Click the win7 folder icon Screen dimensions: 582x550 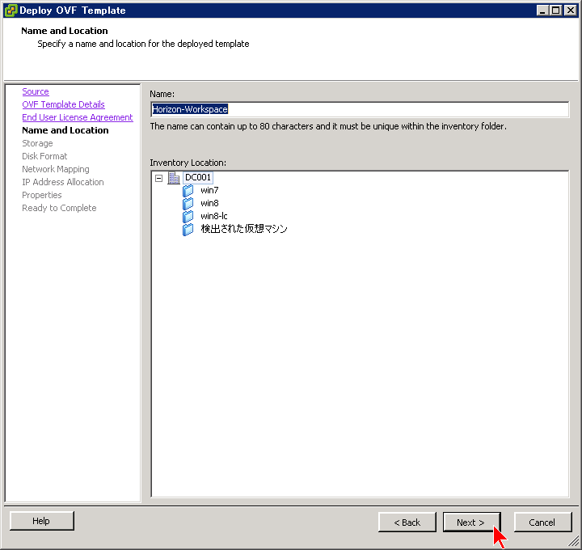(188, 191)
